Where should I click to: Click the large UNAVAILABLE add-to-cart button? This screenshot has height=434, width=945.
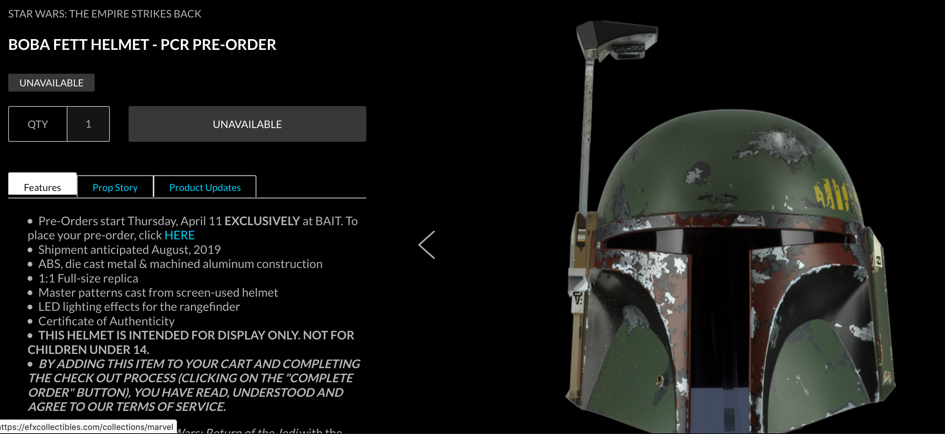(247, 124)
